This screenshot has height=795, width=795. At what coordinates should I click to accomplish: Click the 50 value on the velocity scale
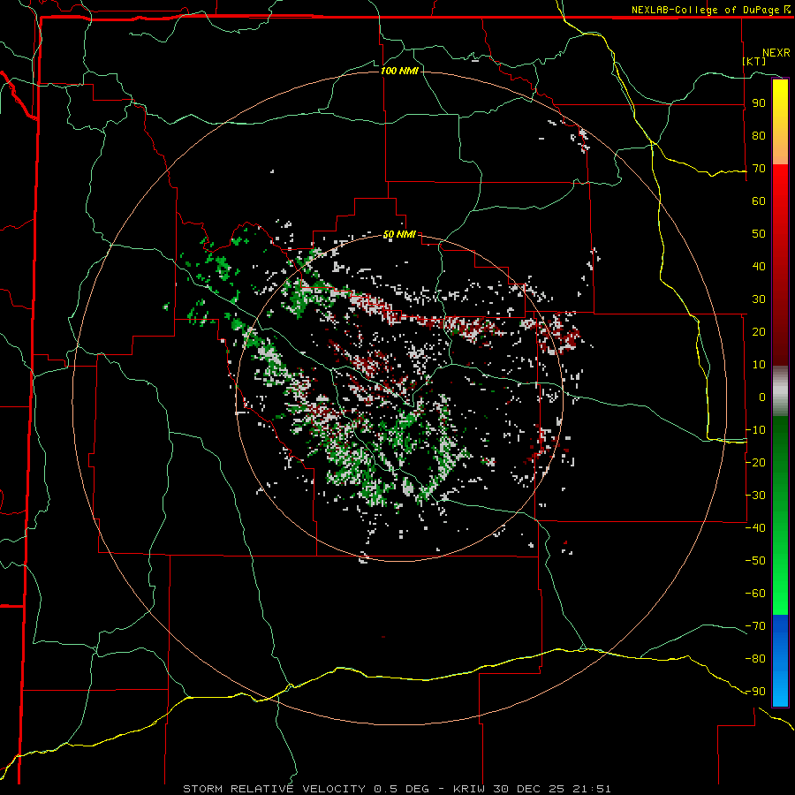click(x=759, y=234)
